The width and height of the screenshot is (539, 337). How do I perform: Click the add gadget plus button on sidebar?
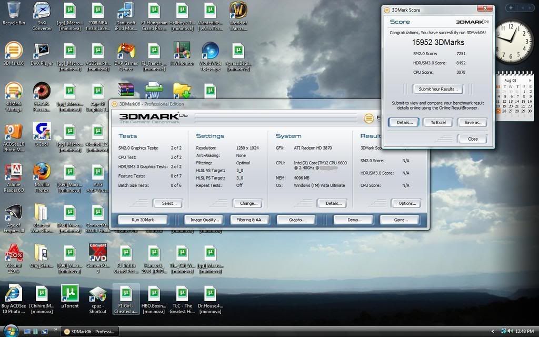tap(511, 7)
